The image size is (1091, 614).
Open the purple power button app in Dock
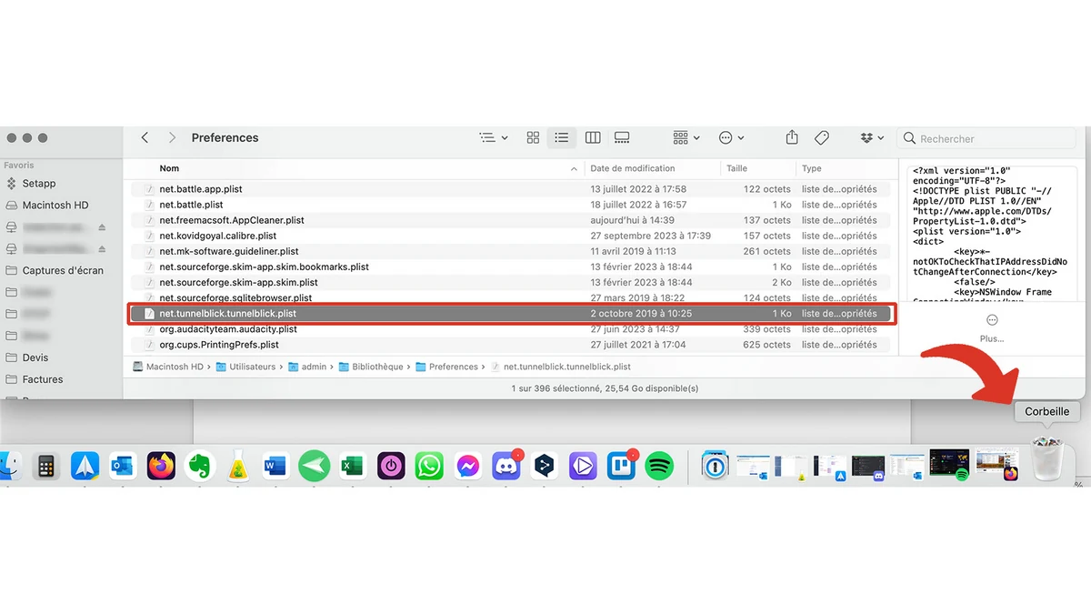(x=391, y=467)
